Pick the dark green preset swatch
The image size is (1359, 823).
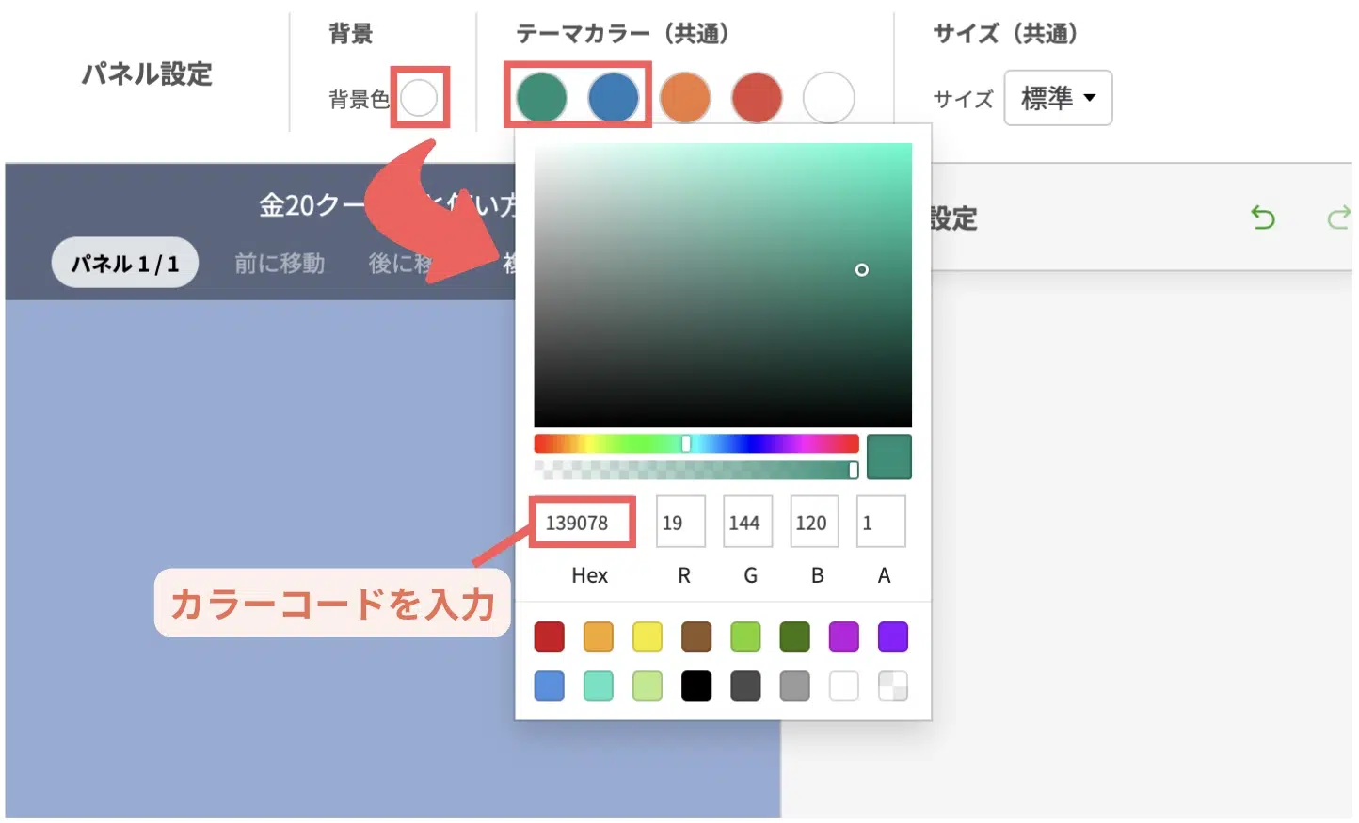point(795,637)
